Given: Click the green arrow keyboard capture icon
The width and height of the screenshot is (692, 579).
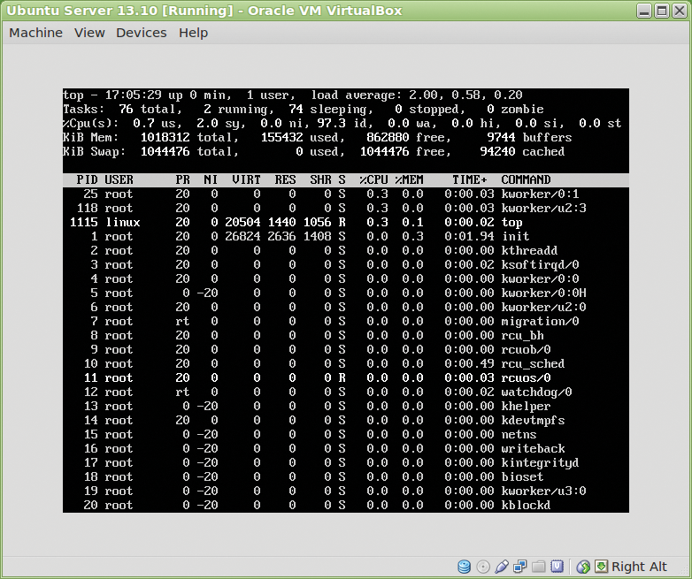Looking at the screenshot, I should click(x=601, y=567).
